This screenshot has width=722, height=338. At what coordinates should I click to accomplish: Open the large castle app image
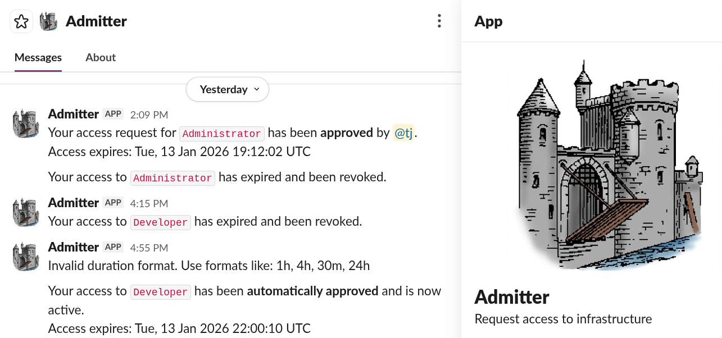coord(609,164)
